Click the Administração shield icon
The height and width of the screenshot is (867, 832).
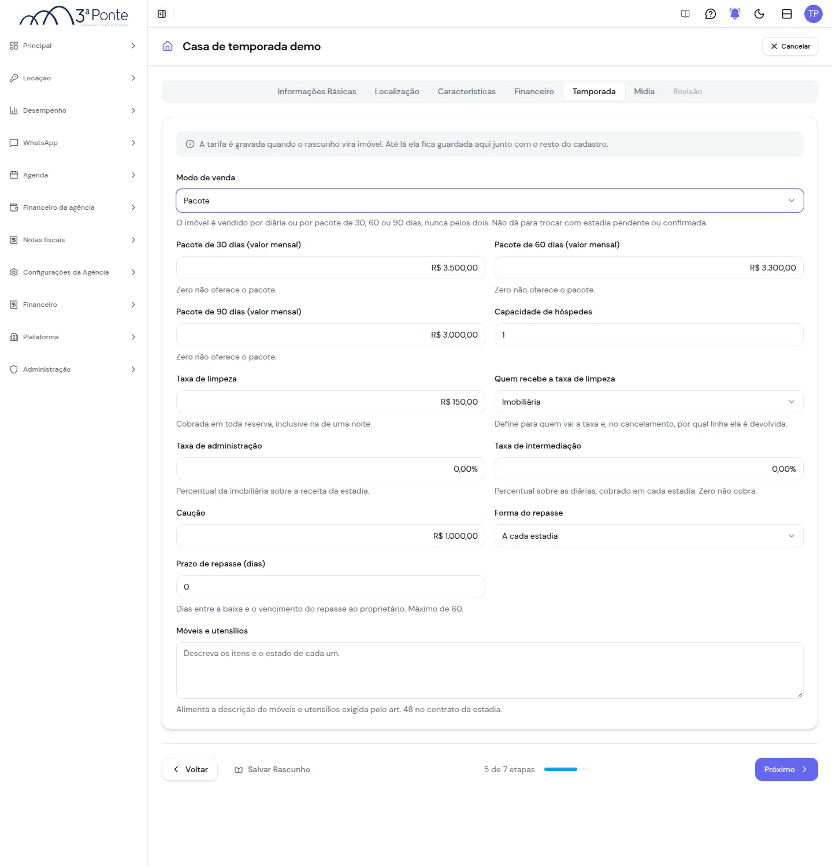click(14, 369)
